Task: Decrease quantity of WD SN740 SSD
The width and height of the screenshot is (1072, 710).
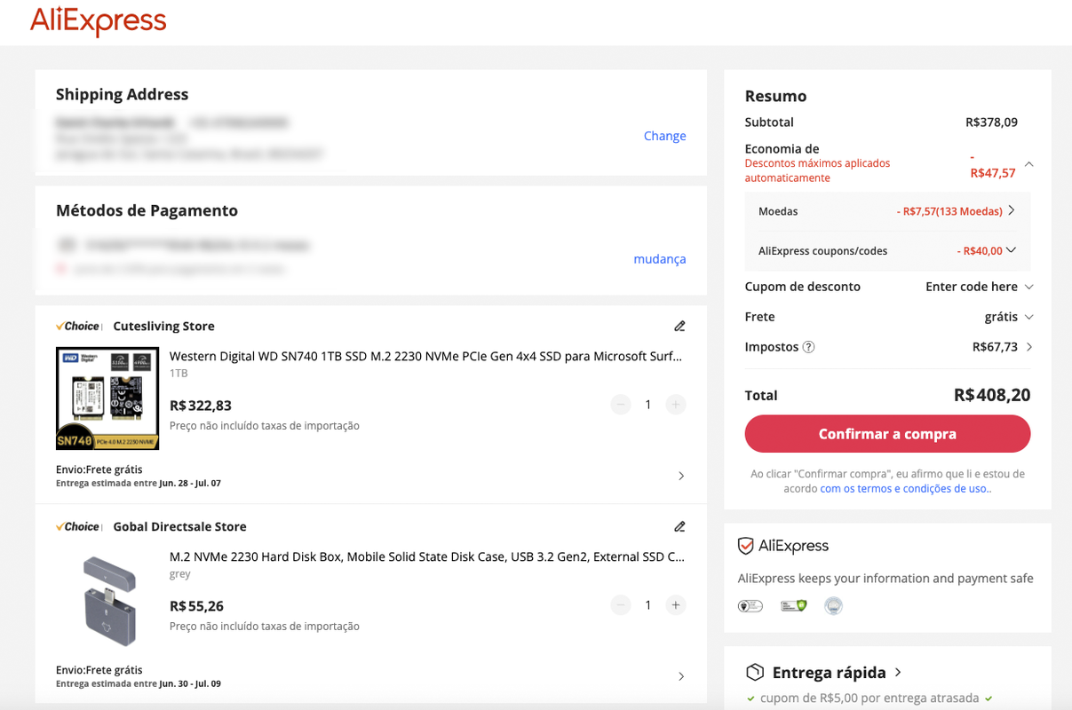Action: [x=621, y=405]
